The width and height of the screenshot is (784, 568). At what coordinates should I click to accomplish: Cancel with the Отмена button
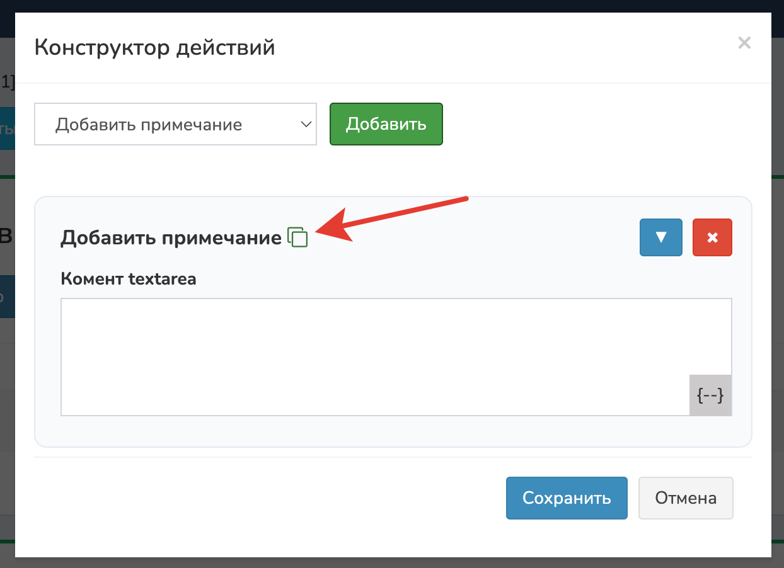click(x=686, y=498)
